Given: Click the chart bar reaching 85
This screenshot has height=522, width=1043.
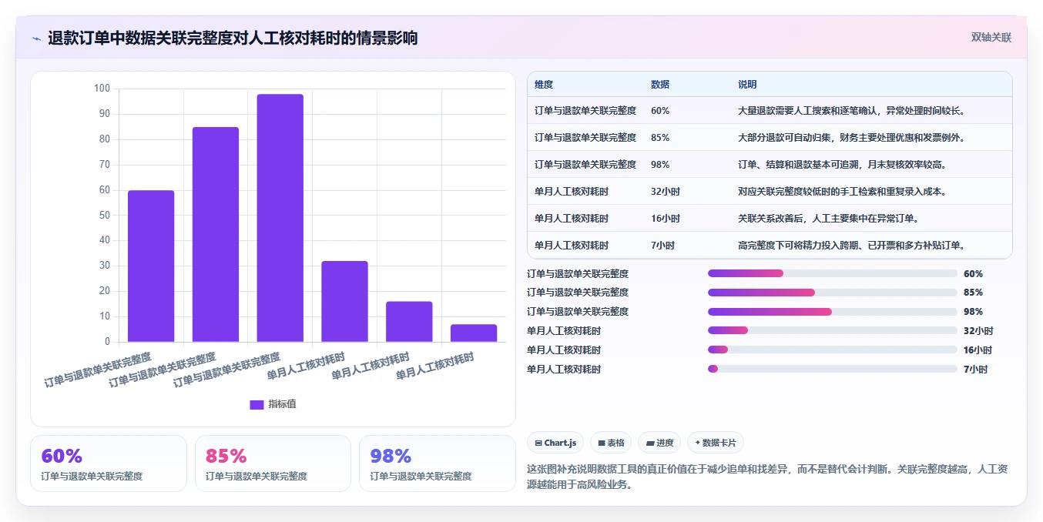Looking at the screenshot, I should pyautogui.click(x=216, y=234).
